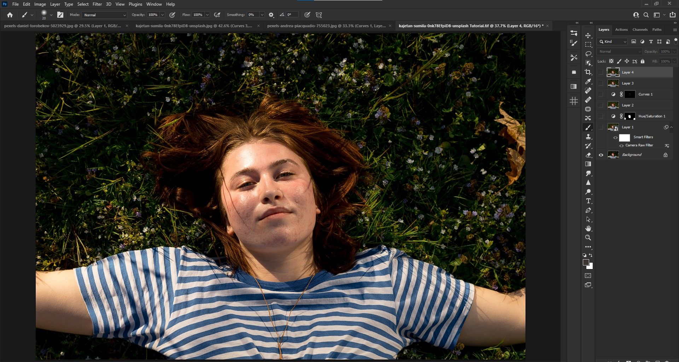
Task: Select the Crop tool
Action: (x=588, y=72)
